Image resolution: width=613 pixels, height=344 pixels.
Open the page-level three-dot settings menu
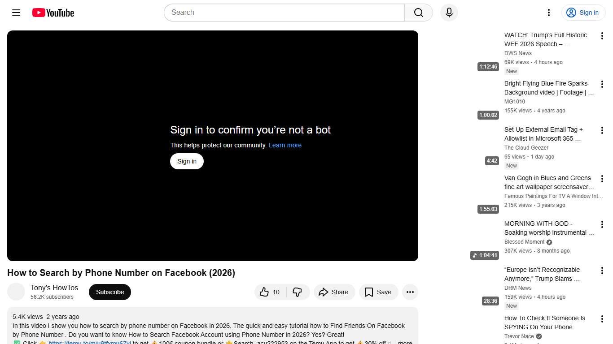tap(548, 13)
